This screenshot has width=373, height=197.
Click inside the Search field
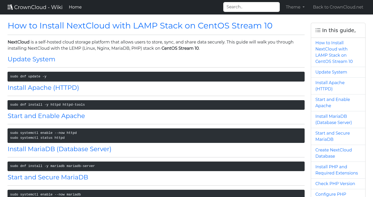coord(251,7)
